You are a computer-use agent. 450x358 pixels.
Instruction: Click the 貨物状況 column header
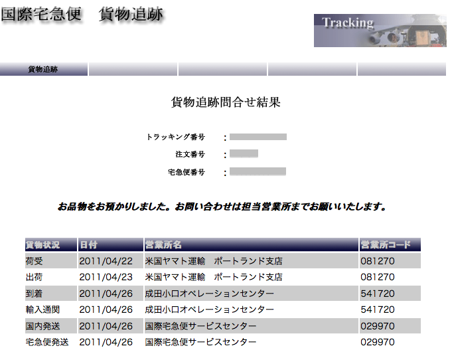point(51,244)
